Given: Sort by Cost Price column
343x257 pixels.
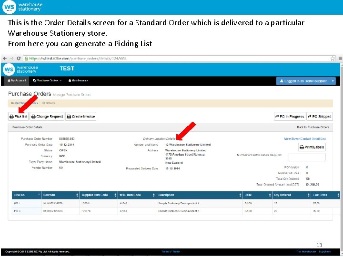Looking at the screenshot, I should tap(325, 195).
